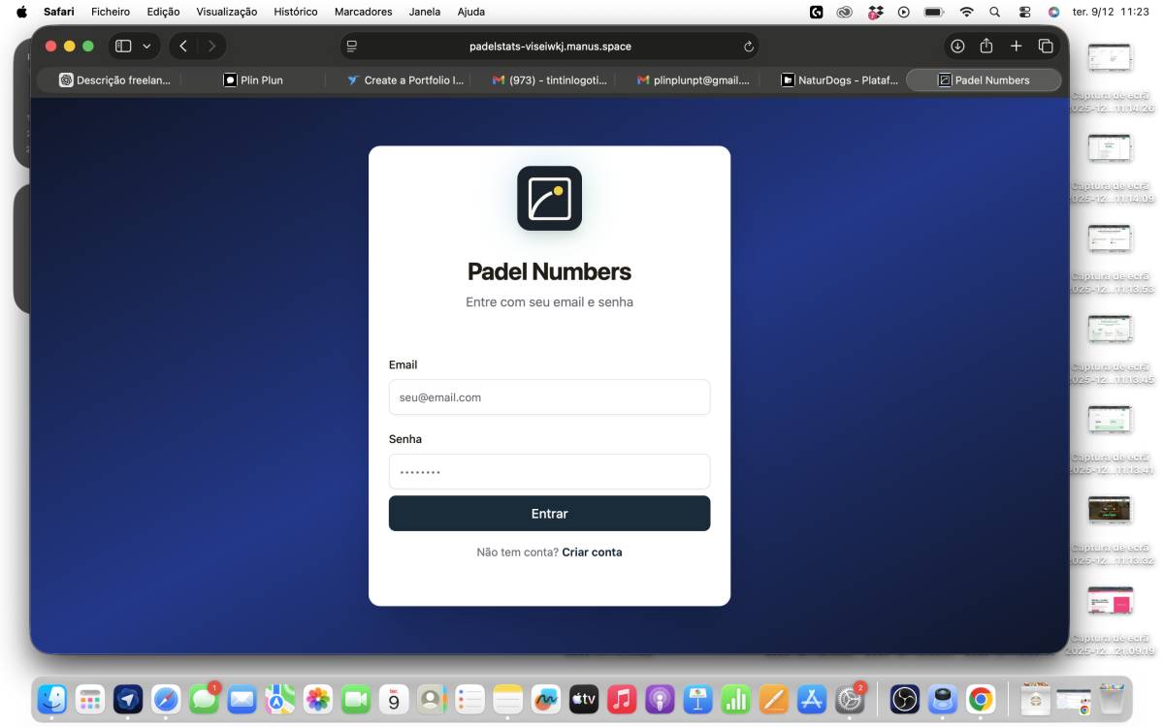The height and width of the screenshot is (727, 1164).
Task: Click the address bar showing padelstats-viseiwkj.manus.space
Action: pyautogui.click(x=550, y=46)
